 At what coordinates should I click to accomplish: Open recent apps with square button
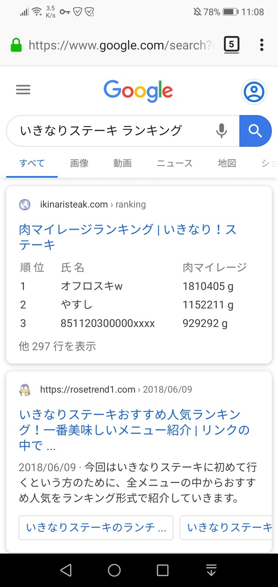163,570
